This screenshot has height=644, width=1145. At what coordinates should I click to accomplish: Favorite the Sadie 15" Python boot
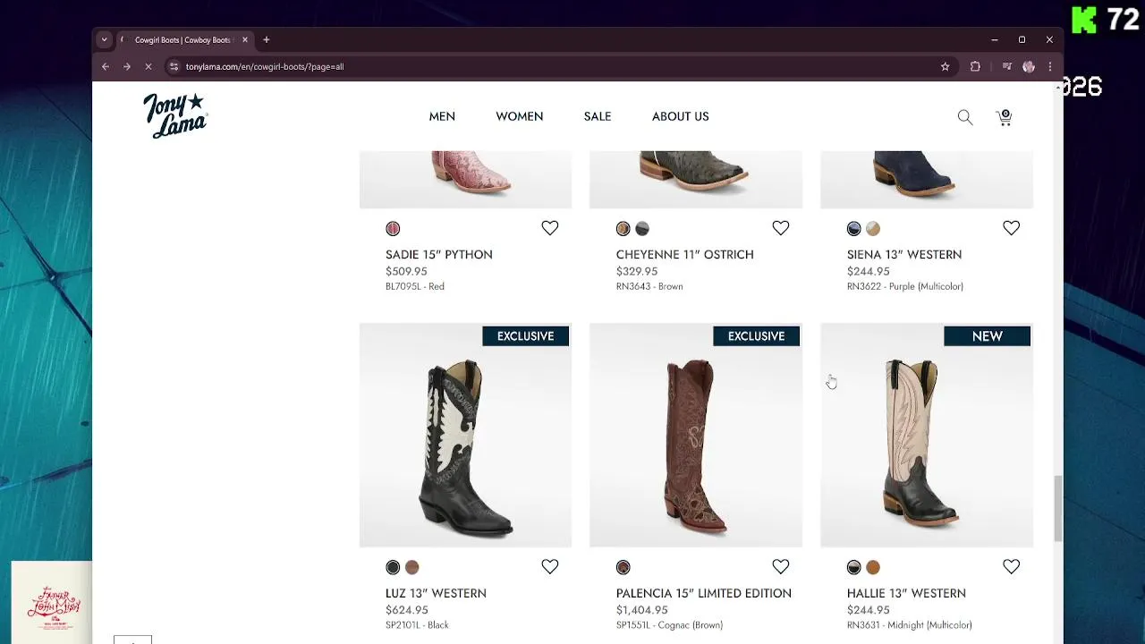(549, 228)
